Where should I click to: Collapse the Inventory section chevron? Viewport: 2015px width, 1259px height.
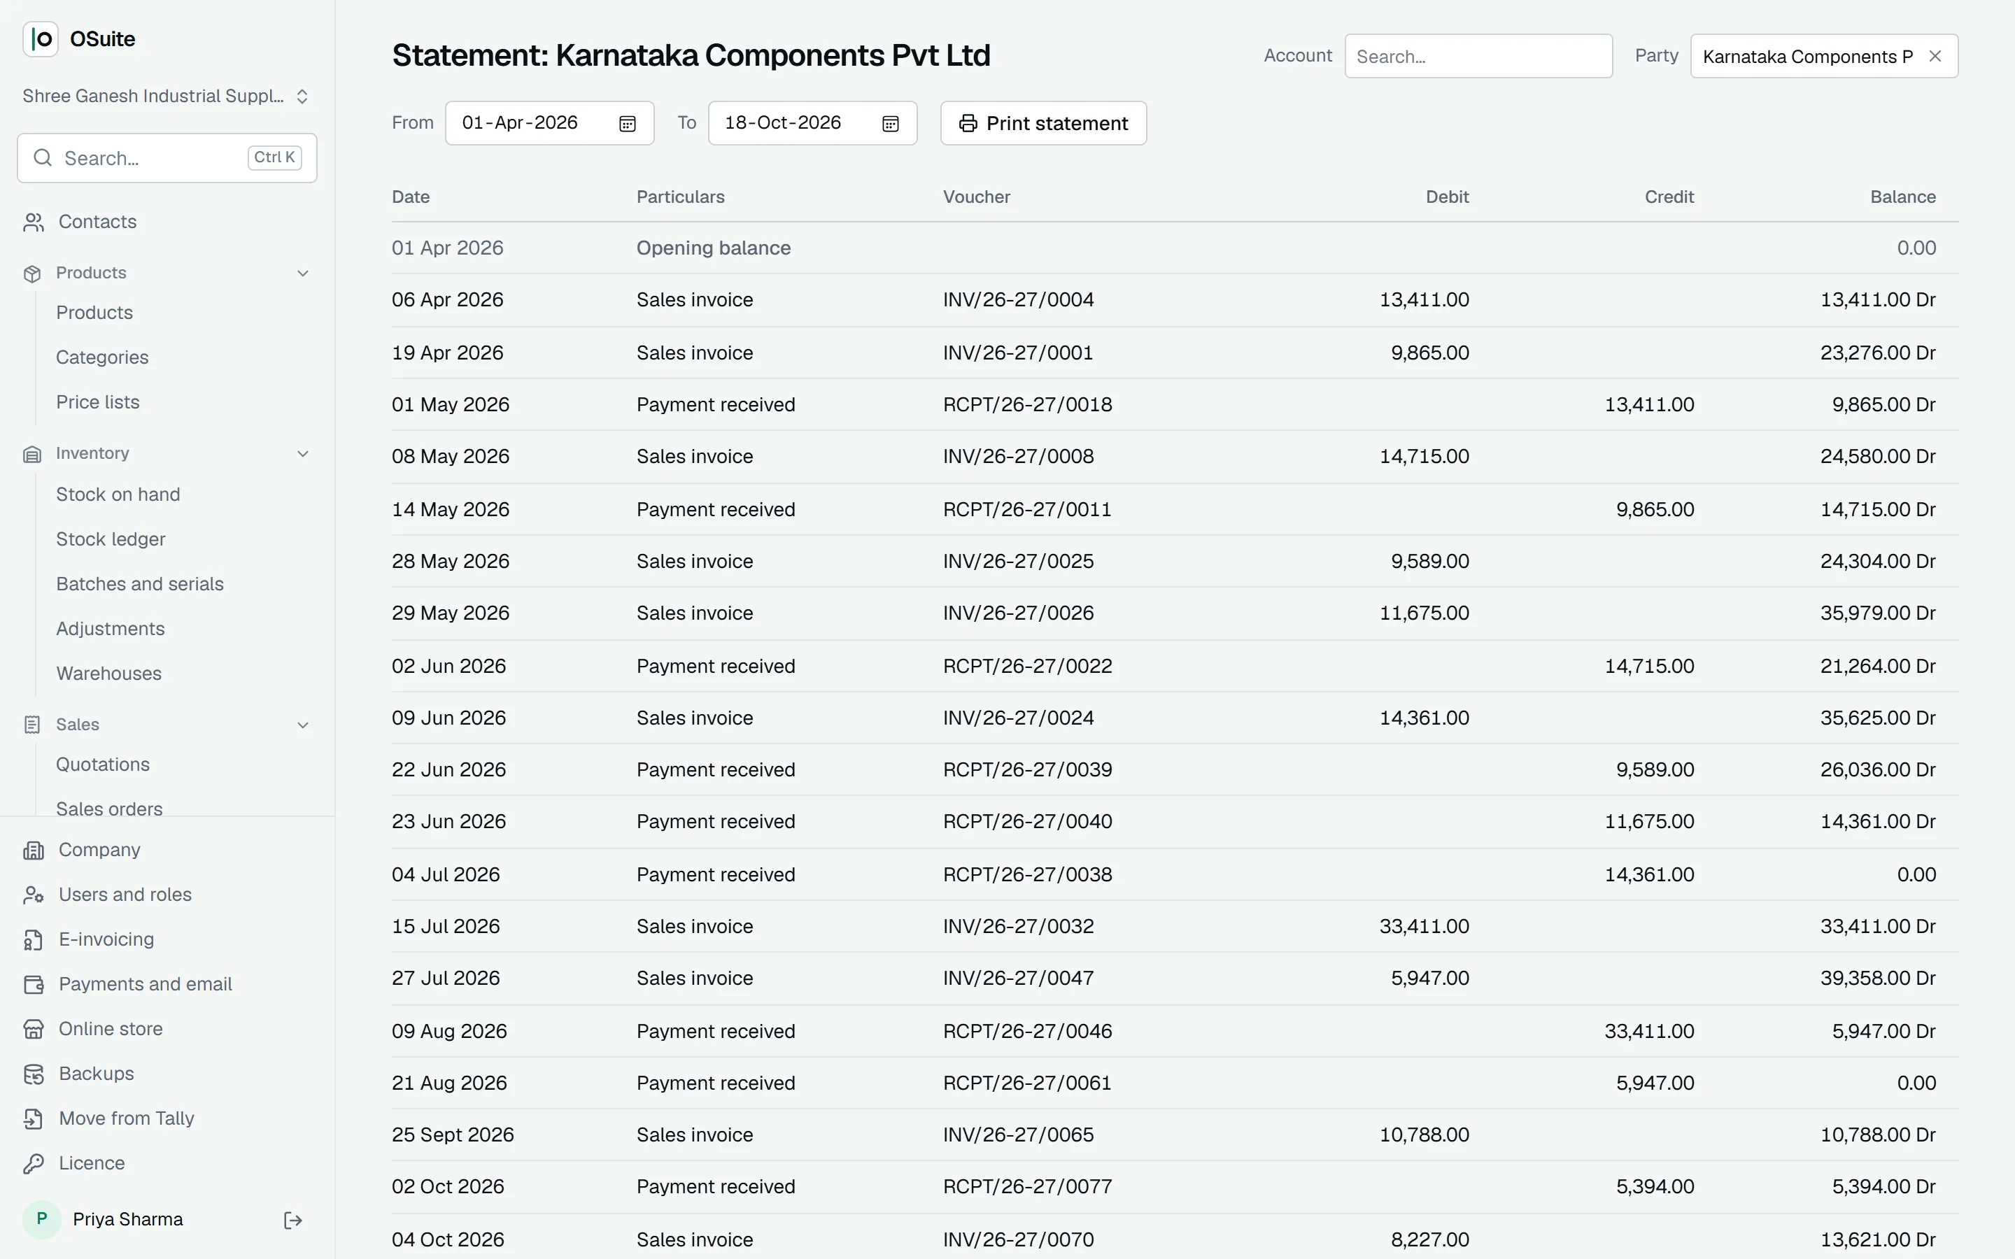pyautogui.click(x=303, y=454)
